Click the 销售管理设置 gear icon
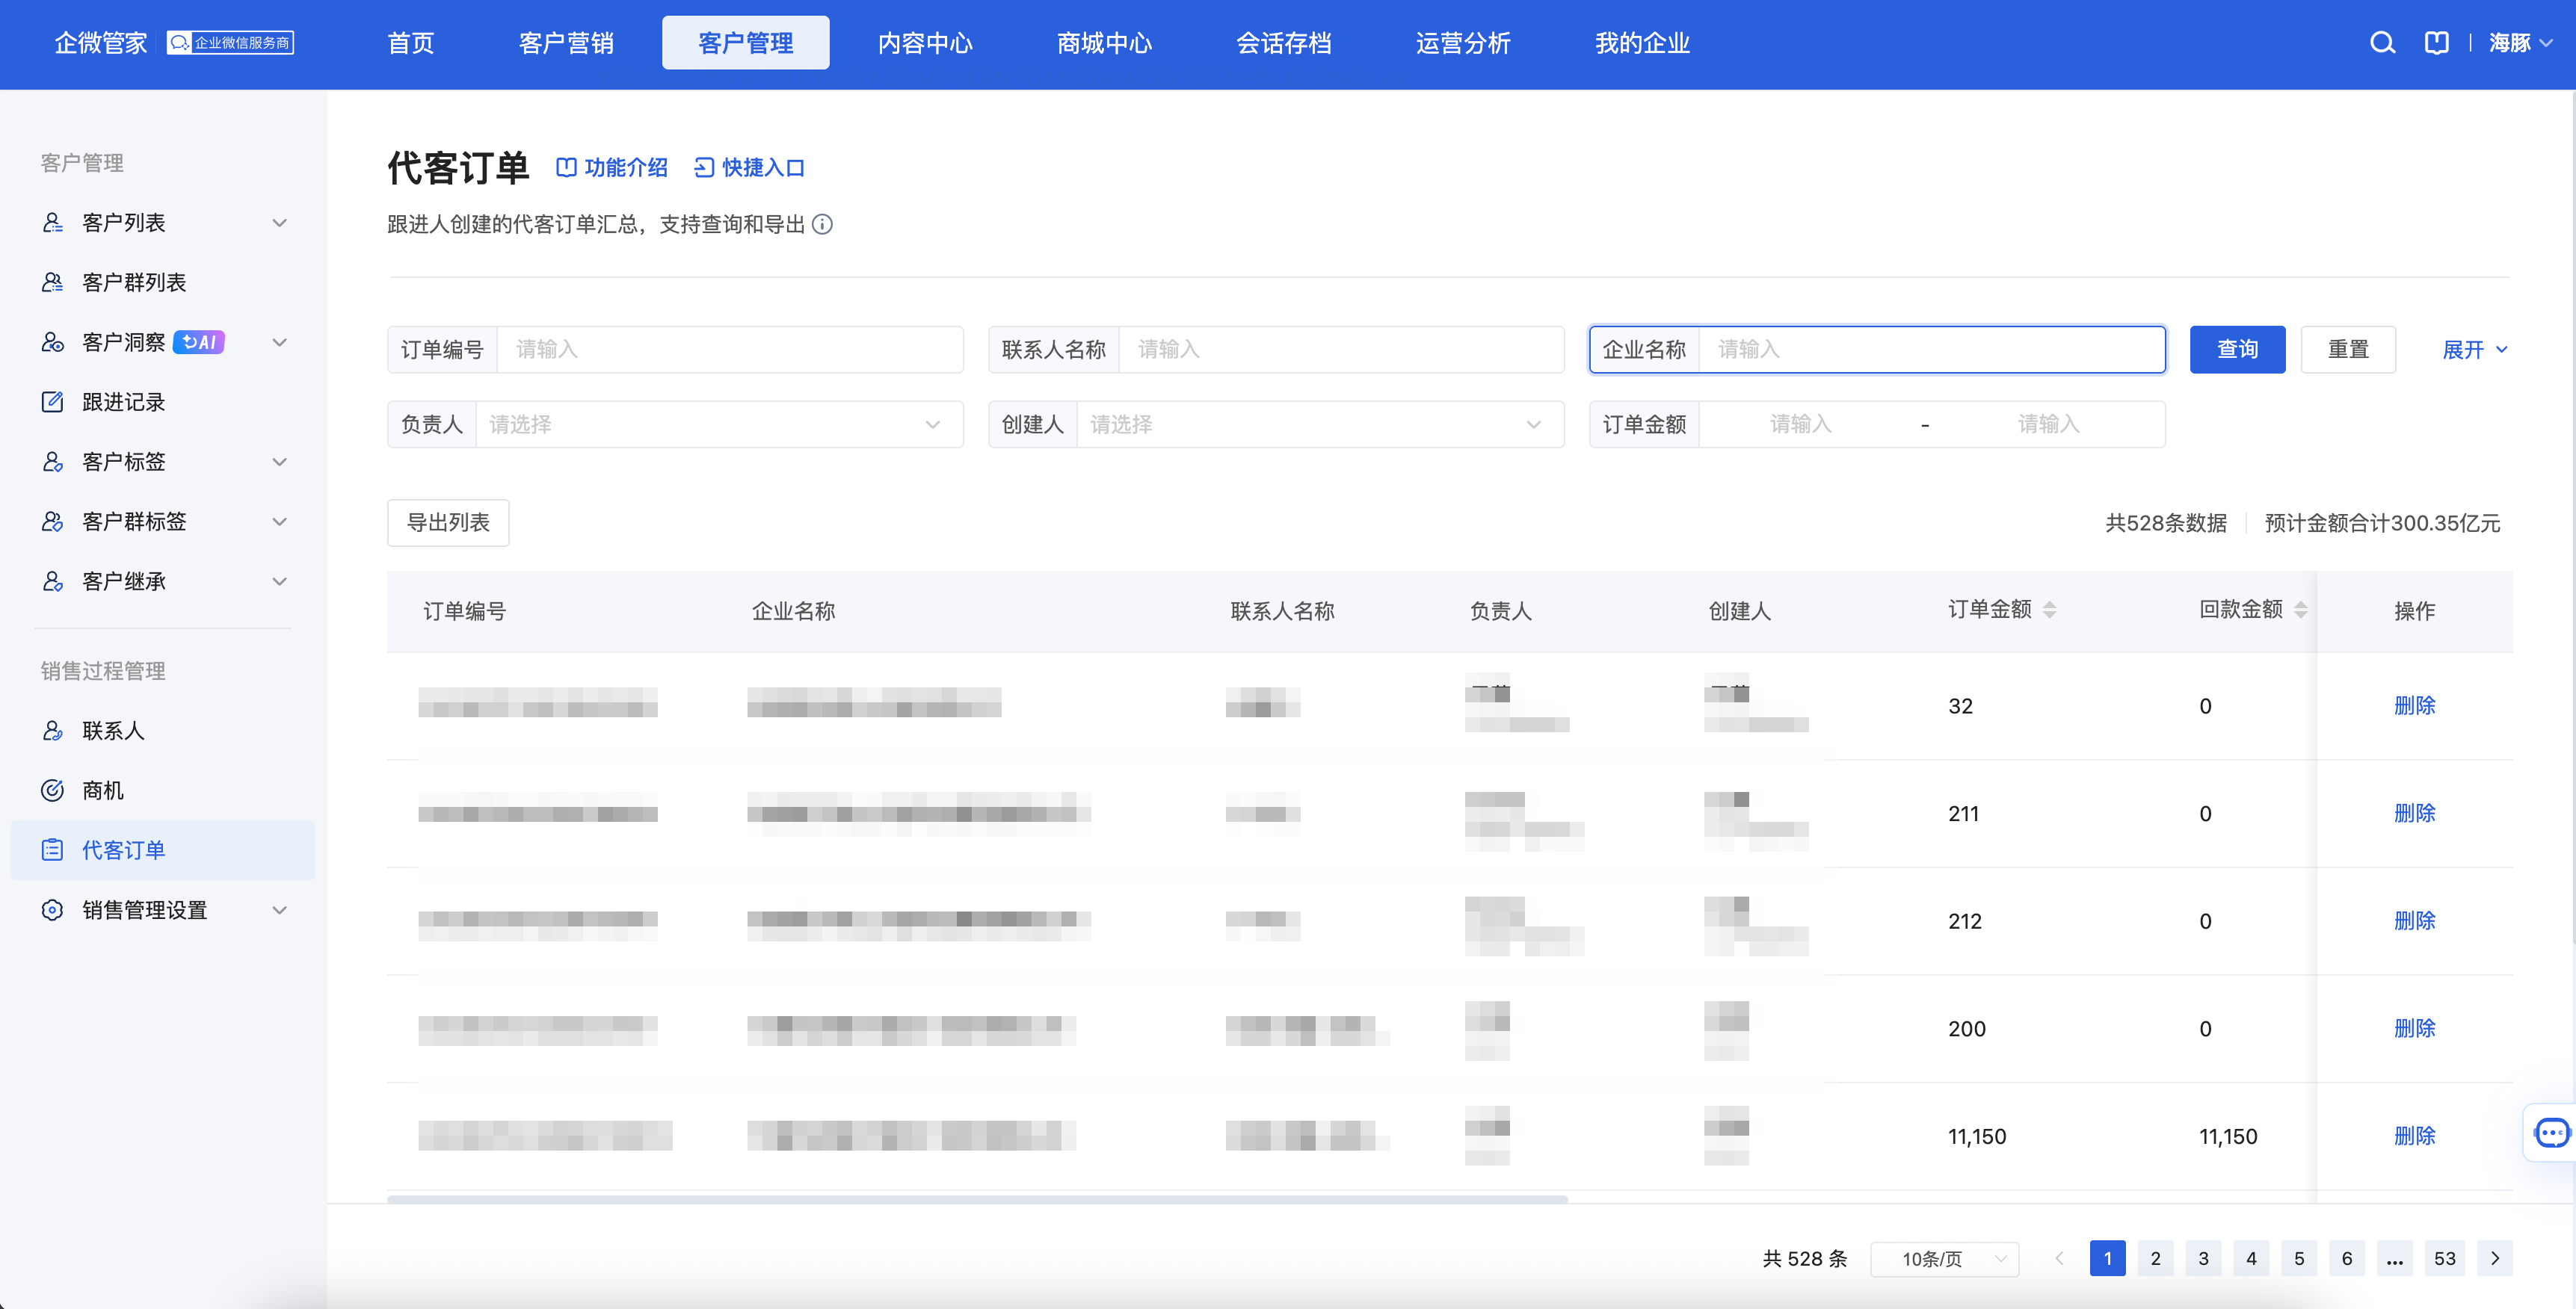 [52, 910]
